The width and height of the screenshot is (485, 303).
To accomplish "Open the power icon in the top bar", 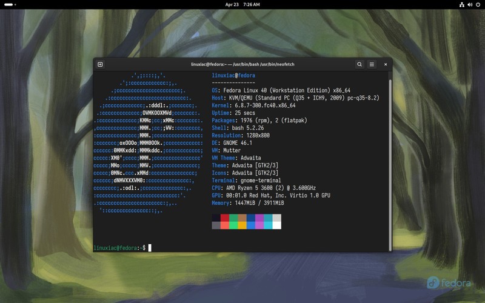I will pos(478,5).
